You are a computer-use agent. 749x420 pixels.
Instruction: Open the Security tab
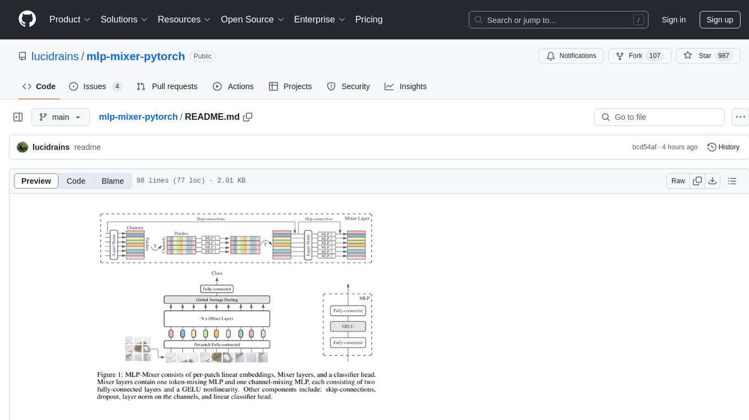click(348, 86)
